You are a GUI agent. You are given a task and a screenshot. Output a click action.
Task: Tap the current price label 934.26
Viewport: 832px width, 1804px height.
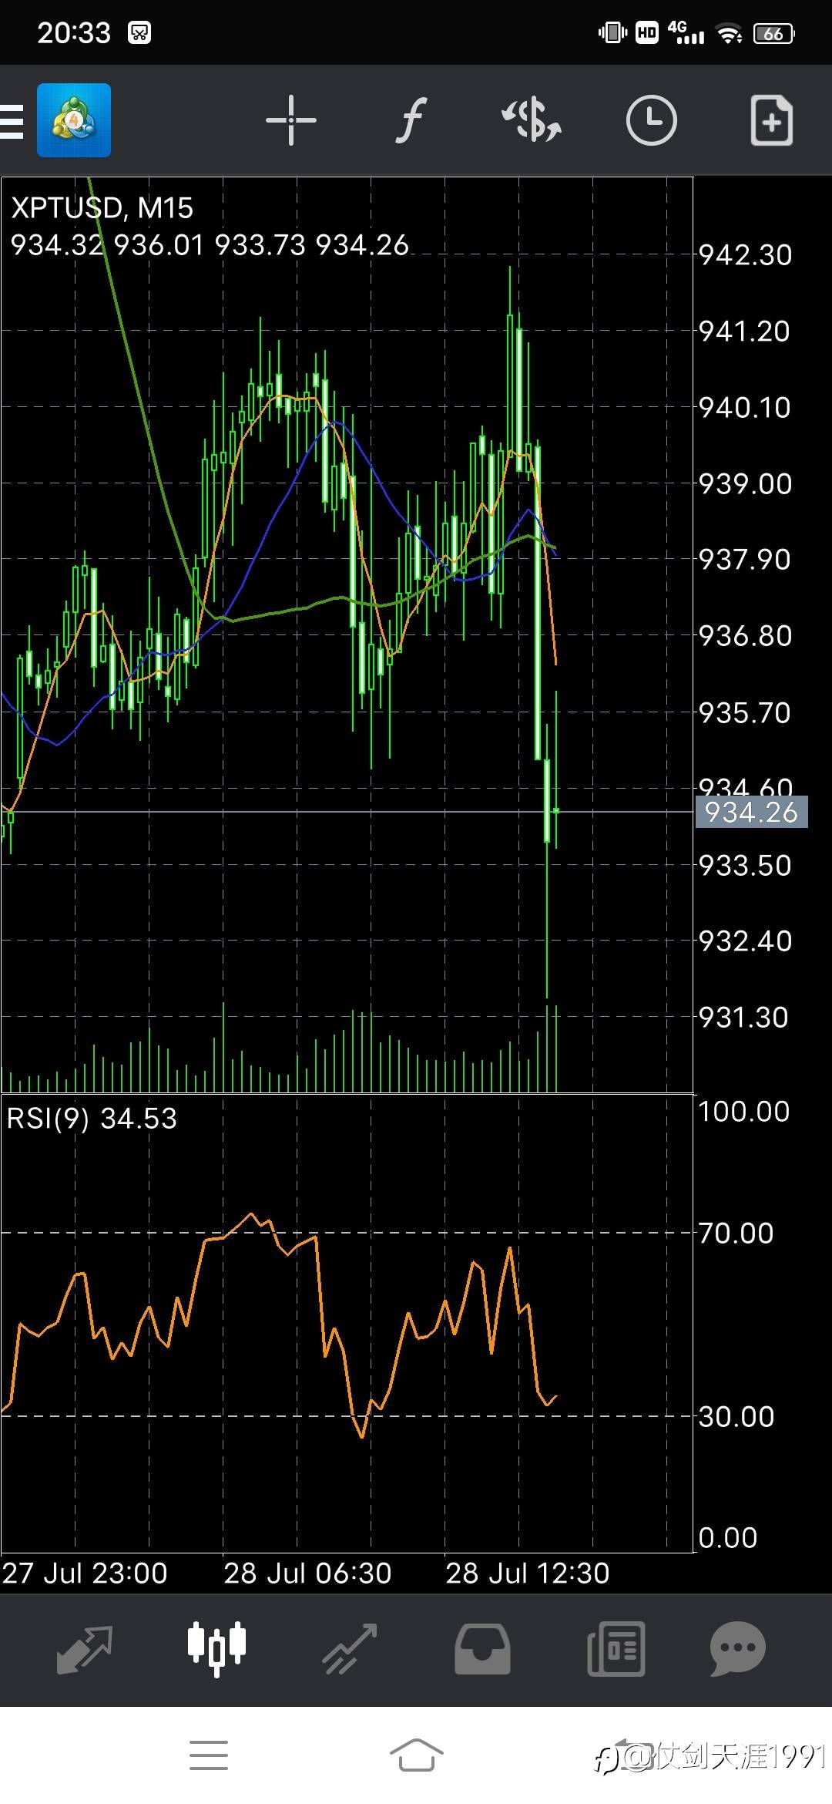751,812
